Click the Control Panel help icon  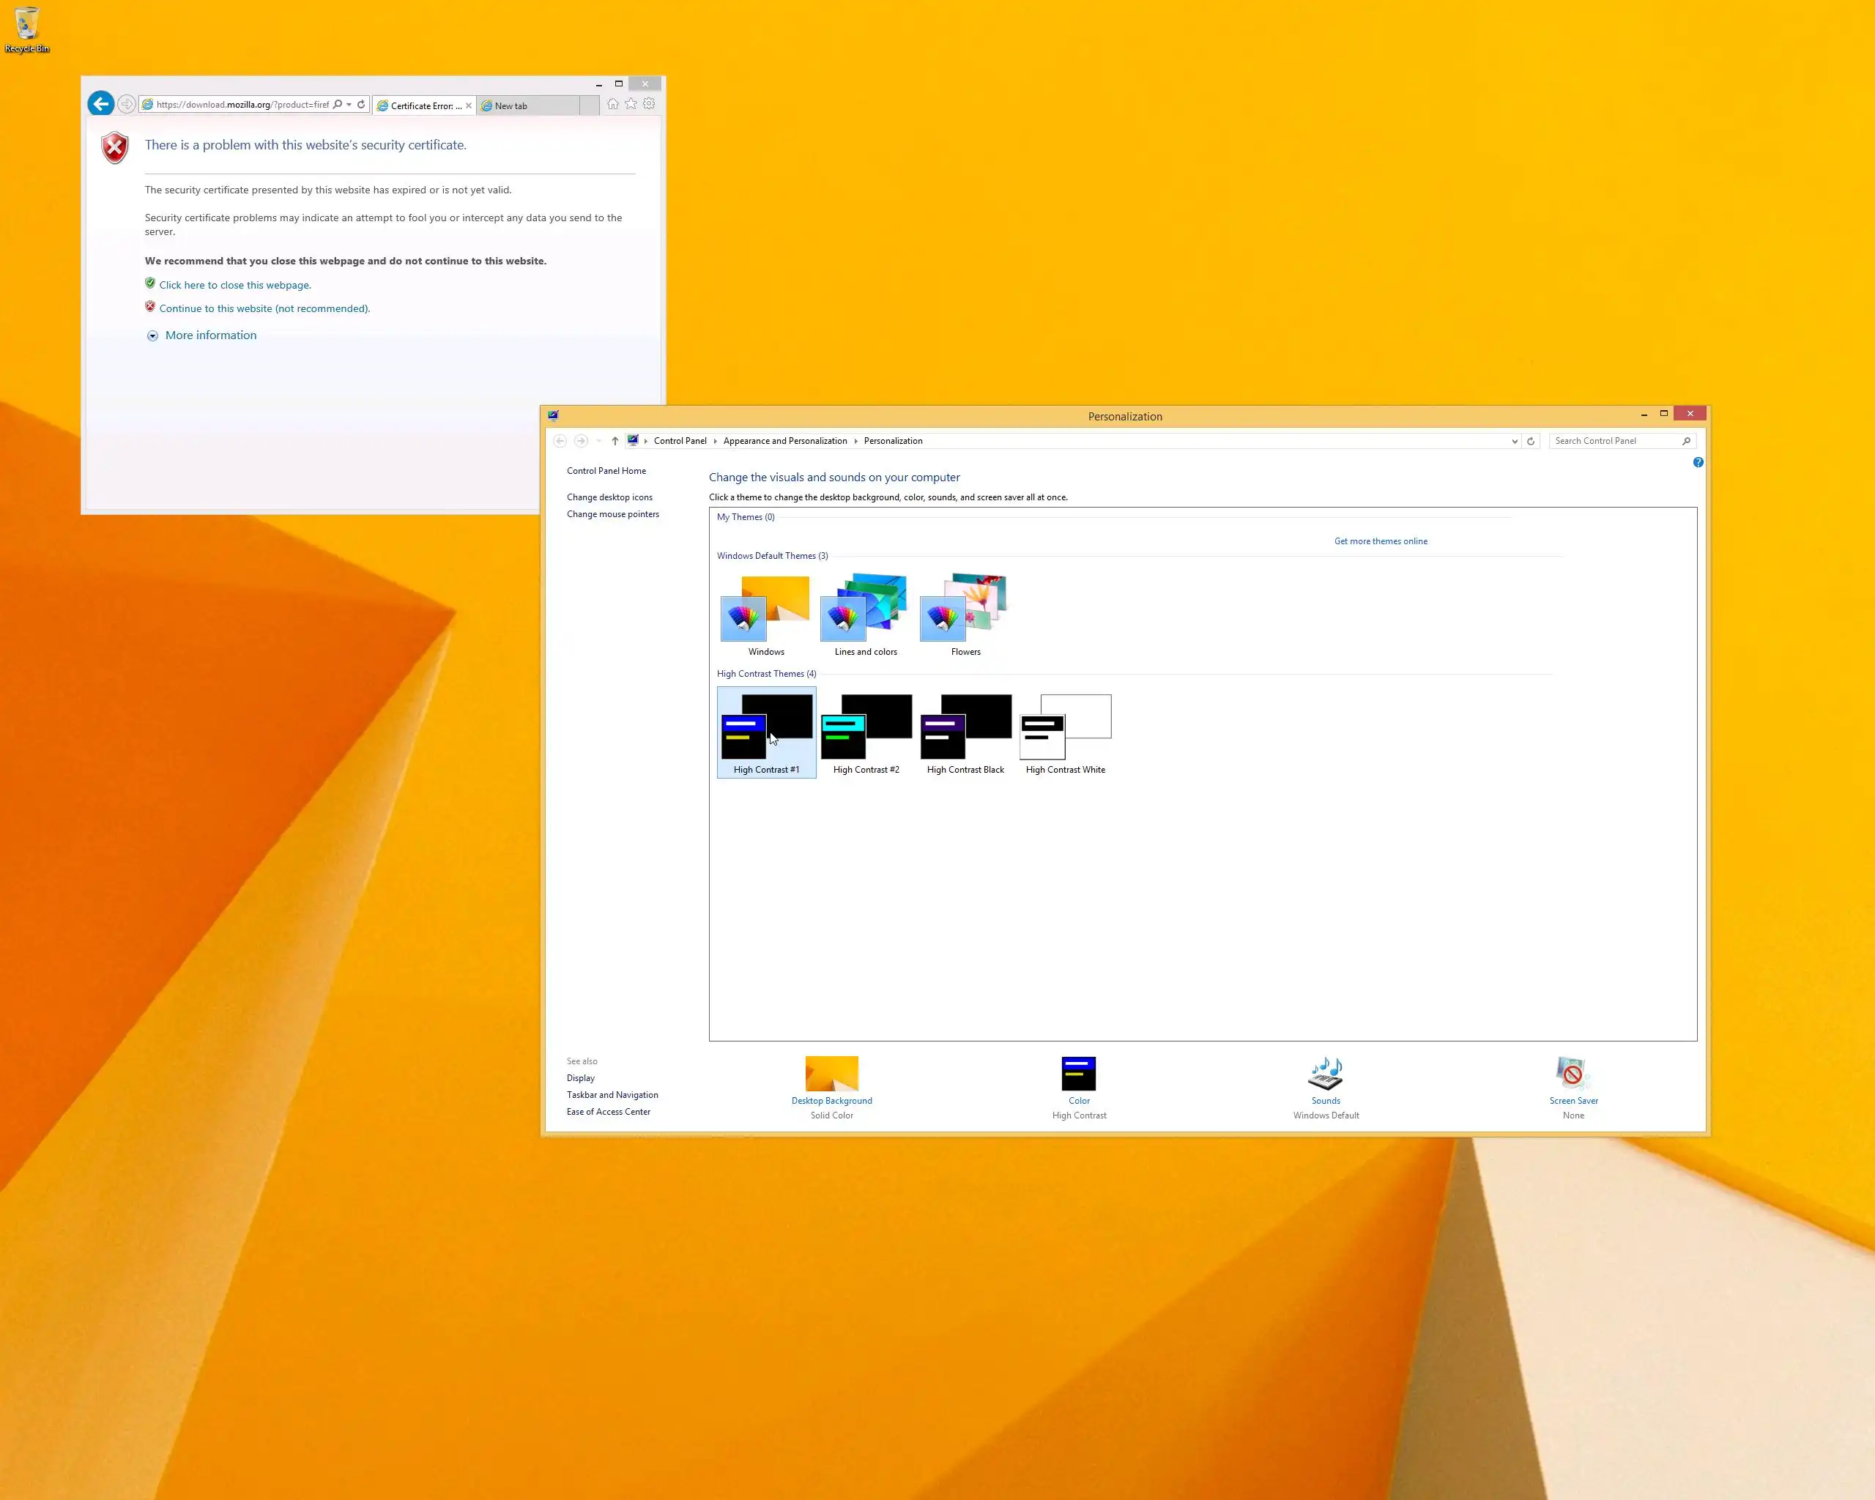pyautogui.click(x=1698, y=463)
